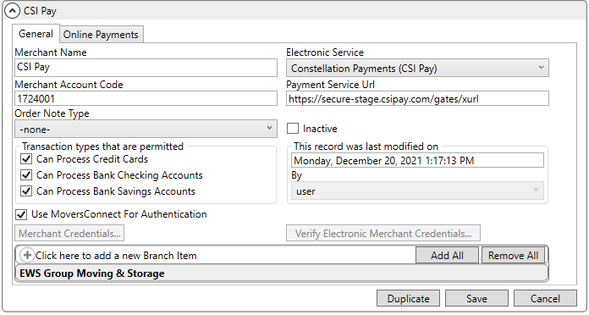Toggle Use MoversConnect For Authentication checkbox
This screenshot has height=315, width=589.
click(x=21, y=214)
